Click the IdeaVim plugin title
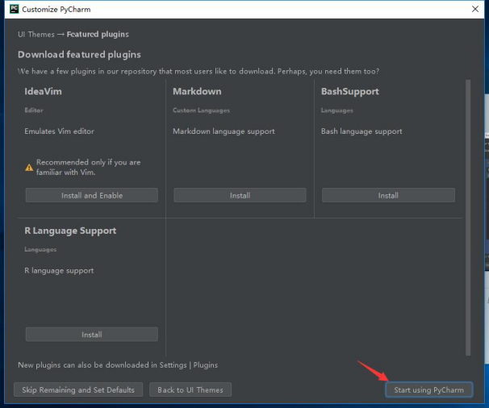This screenshot has width=489, height=408. click(x=43, y=91)
